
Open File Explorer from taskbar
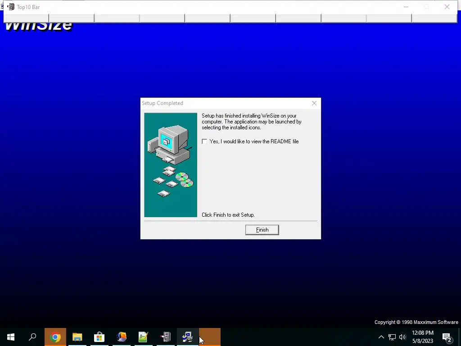pyautogui.click(x=77, y=337)
